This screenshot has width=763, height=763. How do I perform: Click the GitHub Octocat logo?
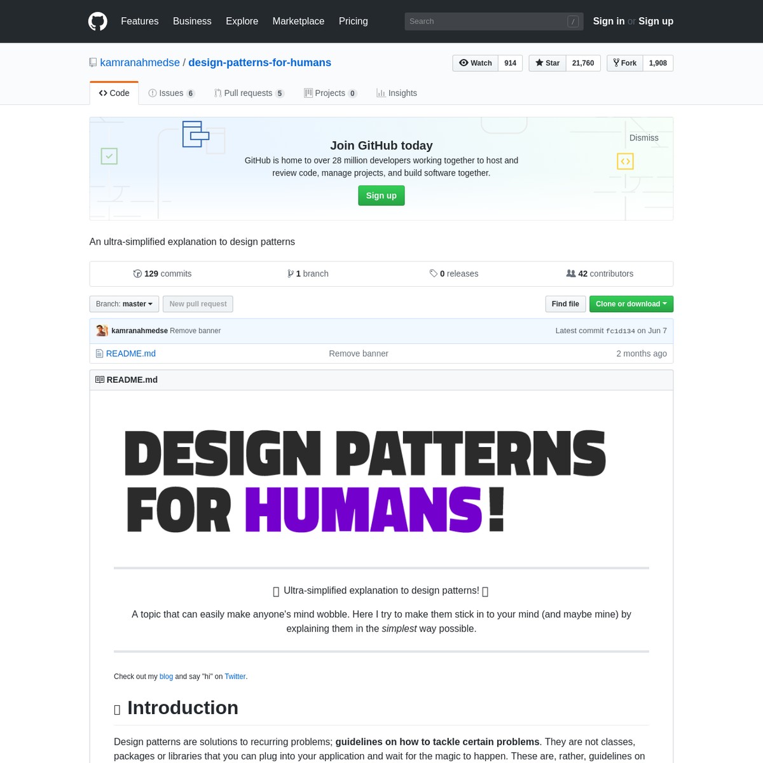(x=98, y=21)
